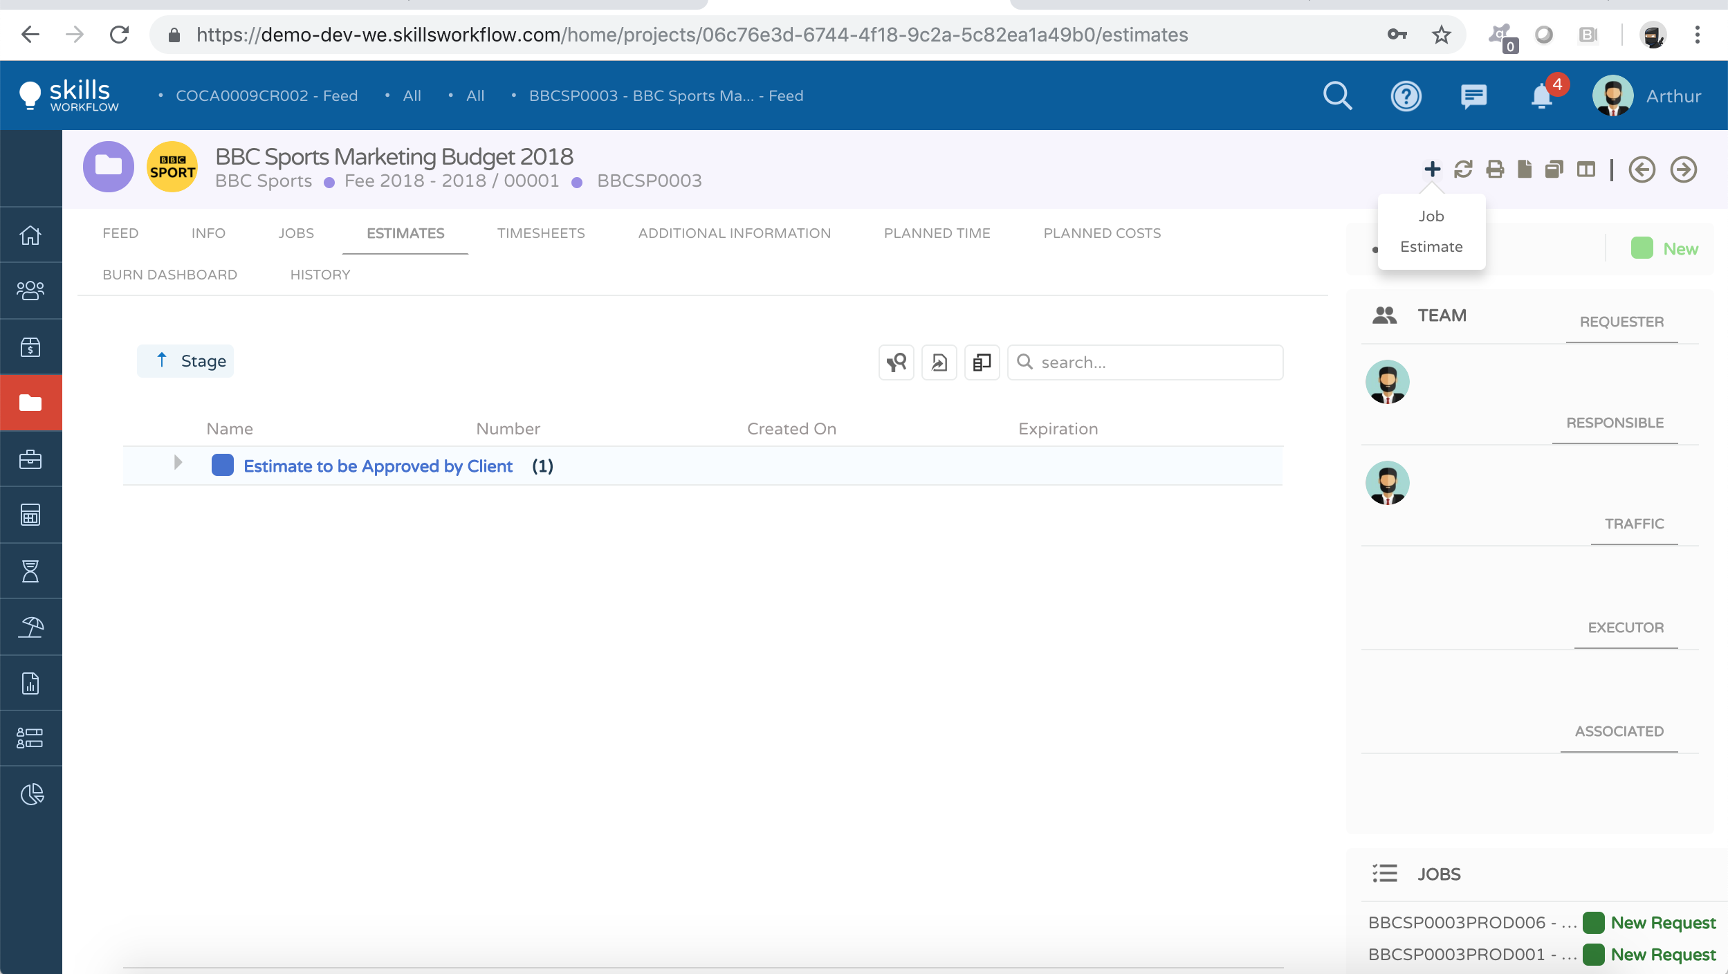Open the Burn Dashboard tab

[169, 275]
